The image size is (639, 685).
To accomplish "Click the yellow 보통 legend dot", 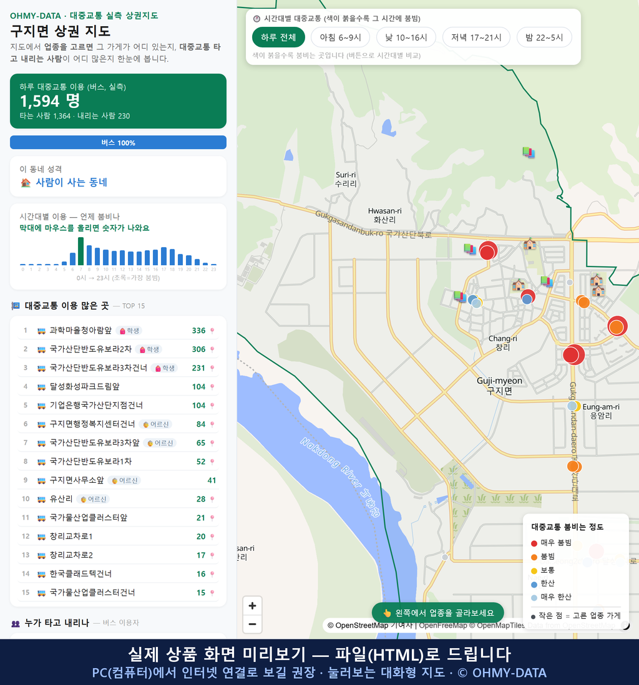I will pyautogui.click(x=534, y=571).
